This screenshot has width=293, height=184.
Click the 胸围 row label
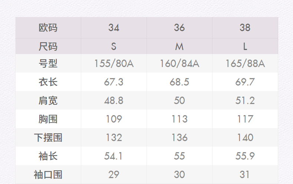click(48, 119)
